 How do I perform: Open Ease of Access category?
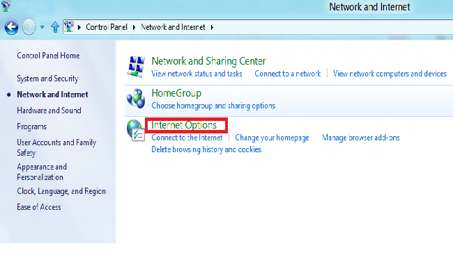(x=39, y=207)
